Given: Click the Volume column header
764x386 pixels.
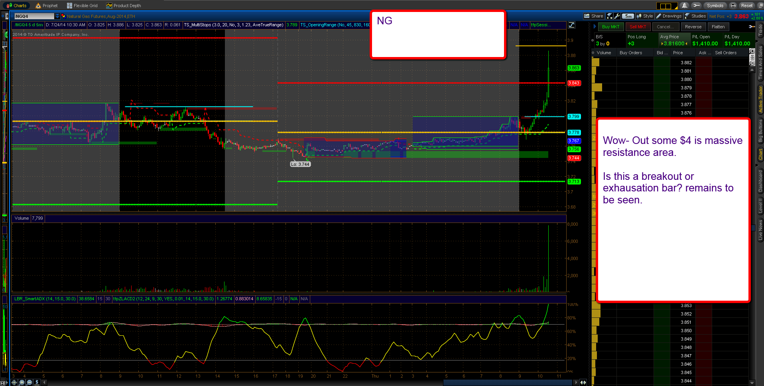Looking at the screenshot, I should tap(604, 53).
